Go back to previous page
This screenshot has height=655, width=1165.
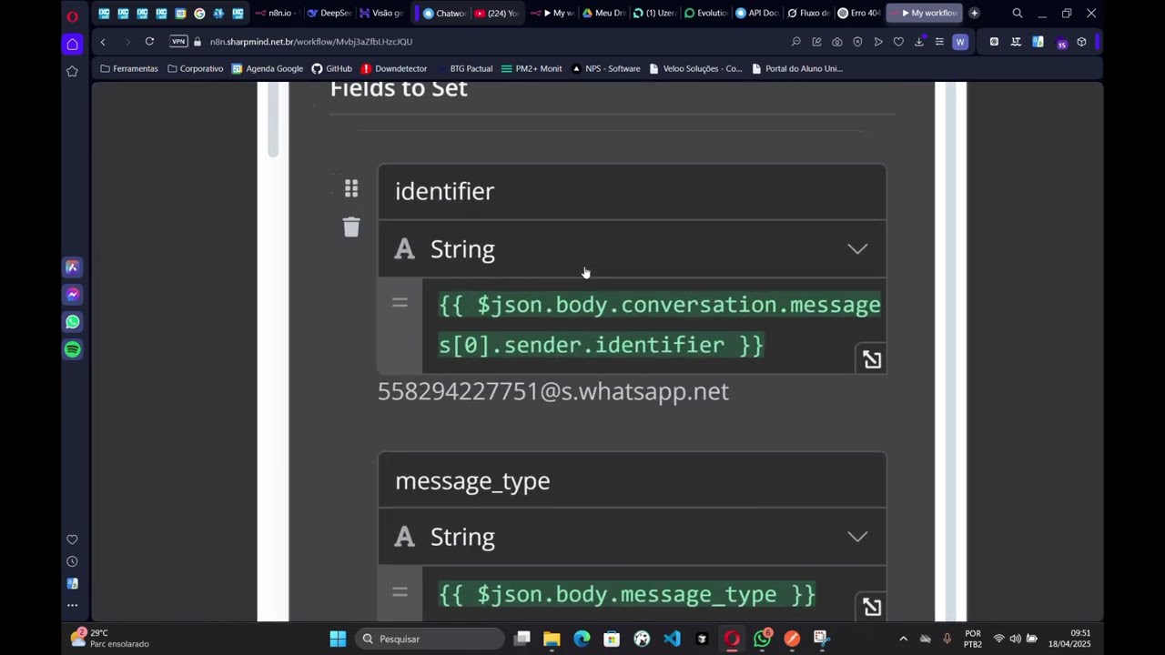pos(103,42)
